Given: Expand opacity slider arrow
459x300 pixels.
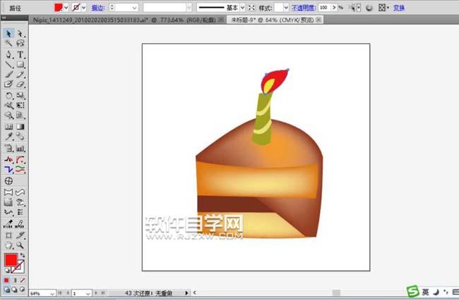Looking at the screenshot, I should [x=334, y=8].
